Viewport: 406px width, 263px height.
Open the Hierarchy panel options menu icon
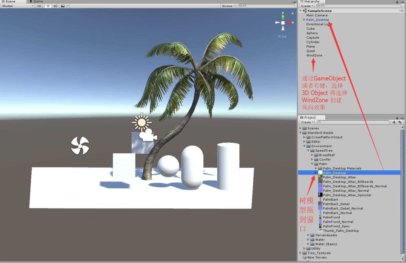[402, 2]
